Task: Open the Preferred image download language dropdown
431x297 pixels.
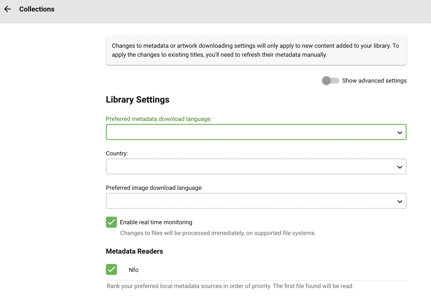Action: pos(251,201)
